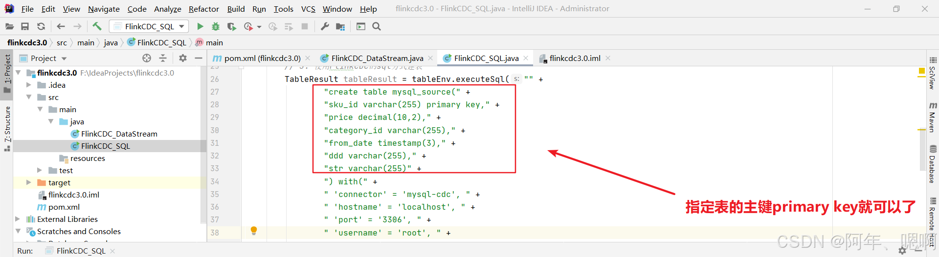Image resolution: width=939 pixels, height=257 pixels.
Task: Open the VCS menu
Action: pos(308,9)
